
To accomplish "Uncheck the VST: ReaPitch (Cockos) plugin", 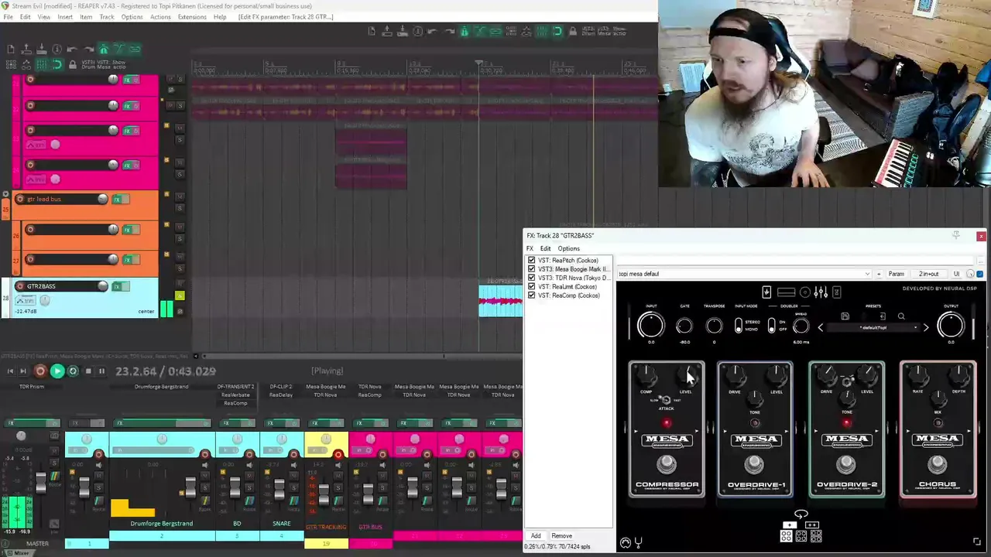I will 531,261.
